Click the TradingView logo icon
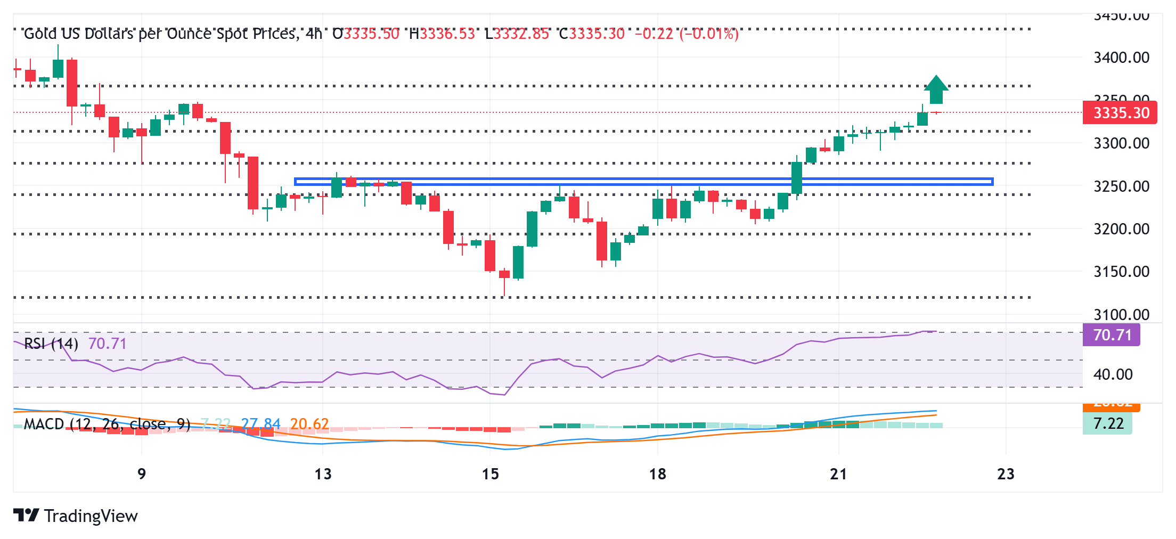This screenshot has width=1176, height=539. click(26, 515)
